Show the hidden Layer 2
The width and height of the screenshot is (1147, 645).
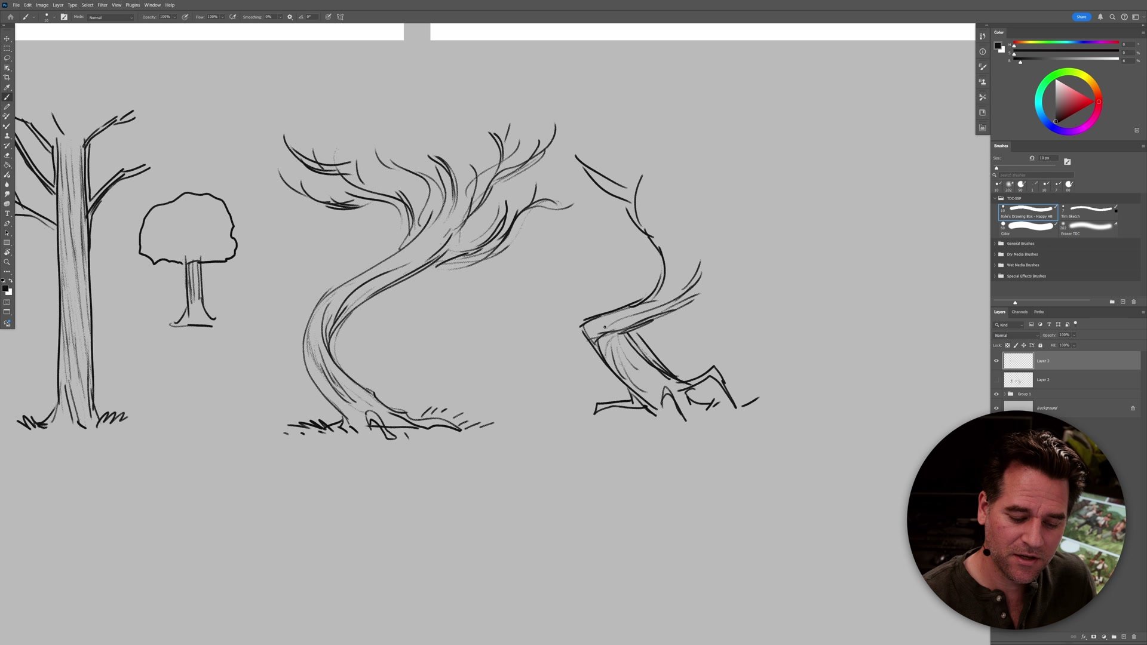[996, 380]
